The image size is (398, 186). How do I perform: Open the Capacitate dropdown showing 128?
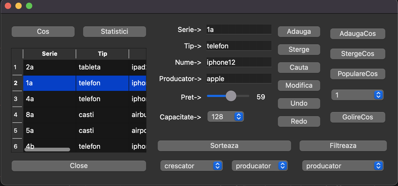pos(225,117)
